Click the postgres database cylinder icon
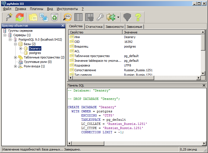This screenshot has width=208, height=153. (x=26, y=53)
